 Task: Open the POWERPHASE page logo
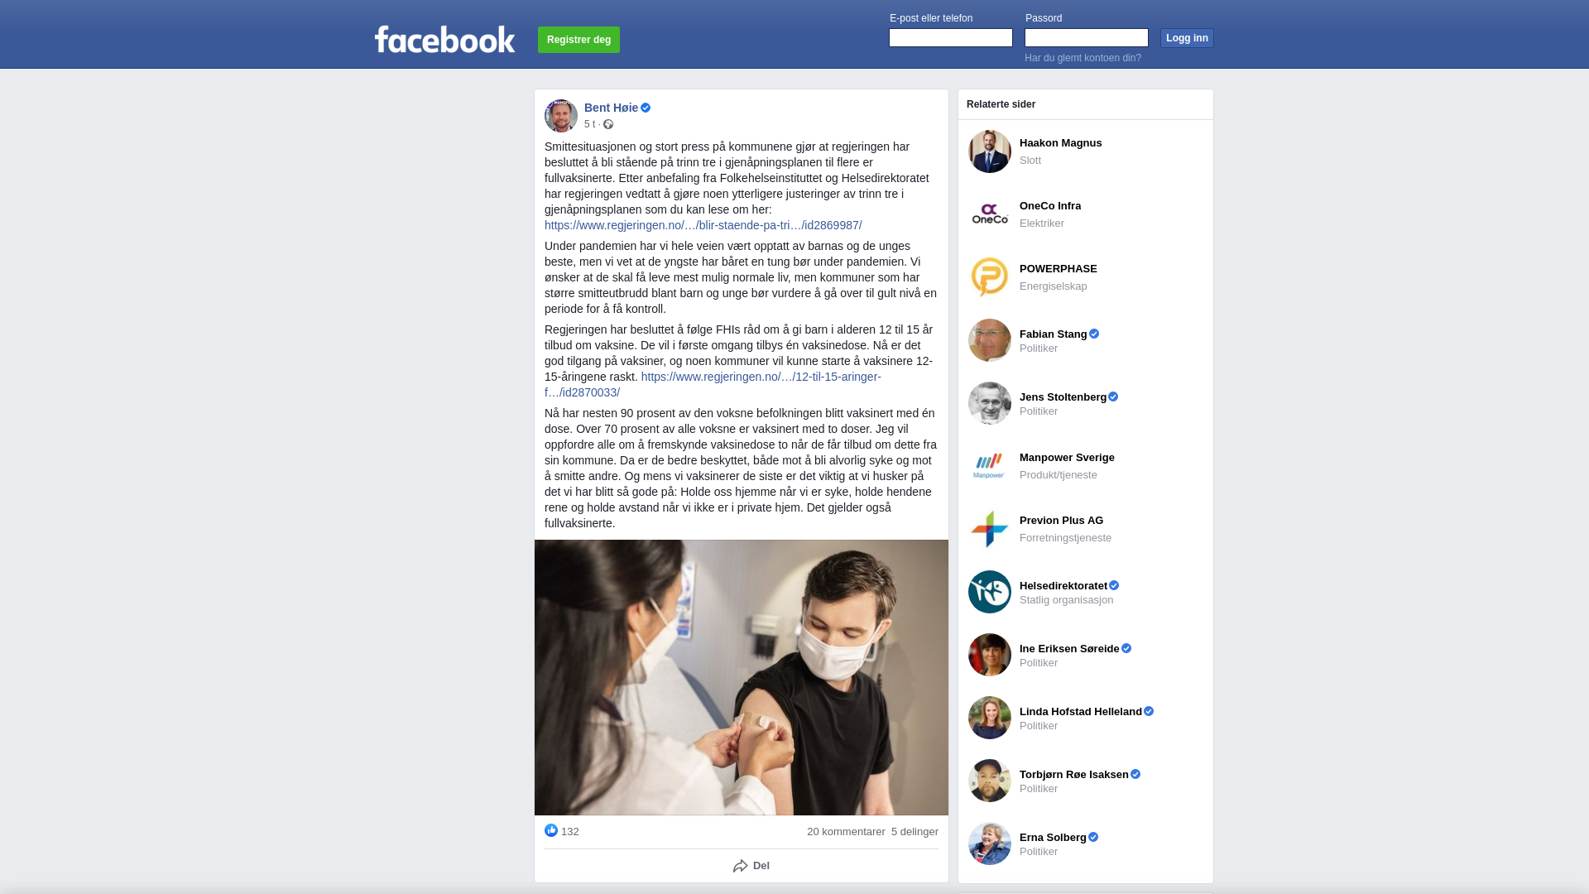pyautogui.click(x=990, y=277)
